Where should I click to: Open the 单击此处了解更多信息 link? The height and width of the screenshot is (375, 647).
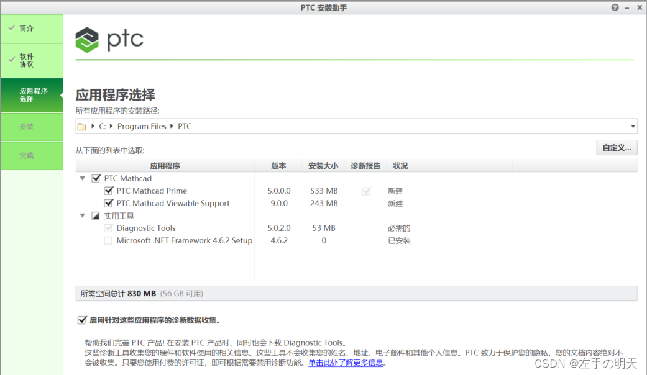(346, 363)
